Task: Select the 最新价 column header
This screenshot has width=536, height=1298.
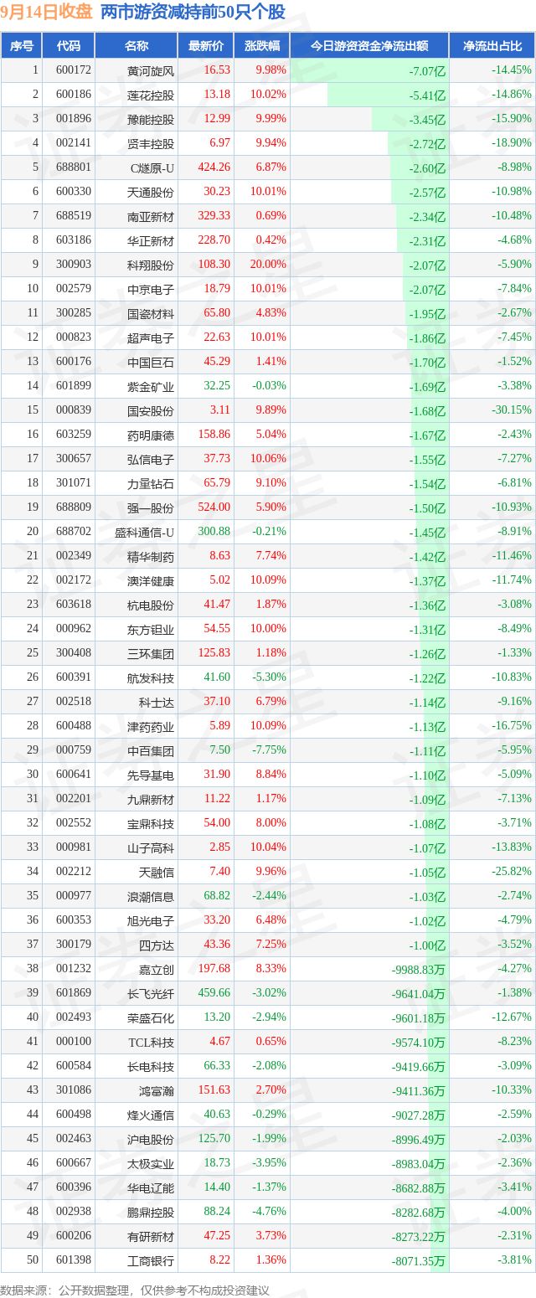Action: pos(206,46)
